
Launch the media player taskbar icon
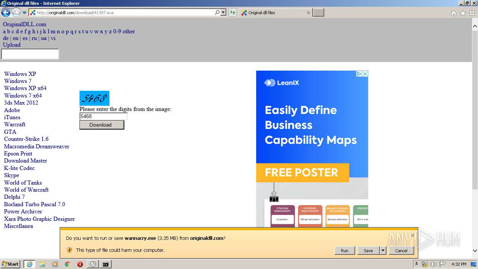click(x=55, y=264)
